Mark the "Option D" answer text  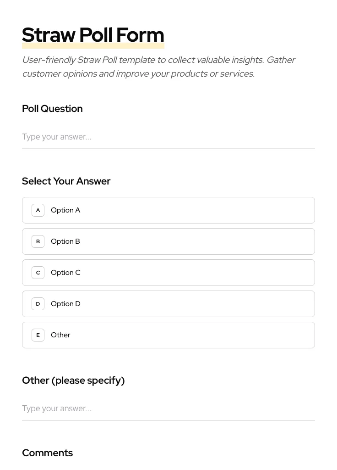65,304
